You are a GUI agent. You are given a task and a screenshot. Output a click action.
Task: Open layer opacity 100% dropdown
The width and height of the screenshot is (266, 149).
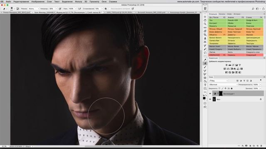[x=261, y=84]
